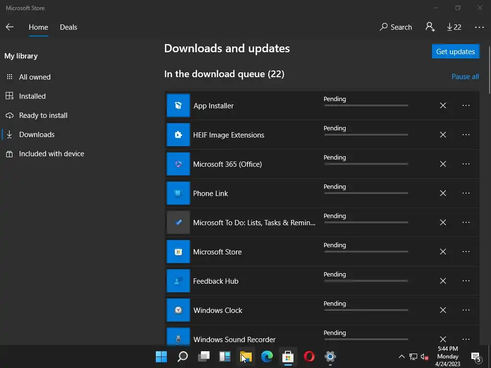This screenshot has height=368, width=491.
Task: Open Task View from taskbar
Action: coord(203,356)
